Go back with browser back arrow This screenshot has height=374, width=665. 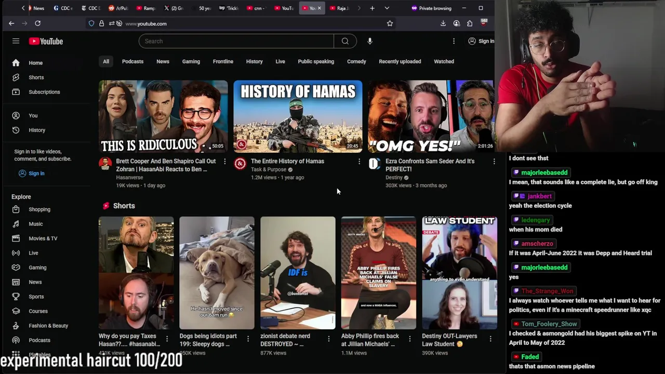tap(11, 23)
